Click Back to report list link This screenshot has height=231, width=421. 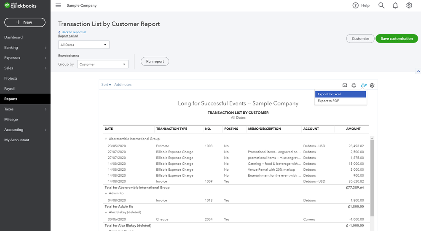(x=73, y=32)
